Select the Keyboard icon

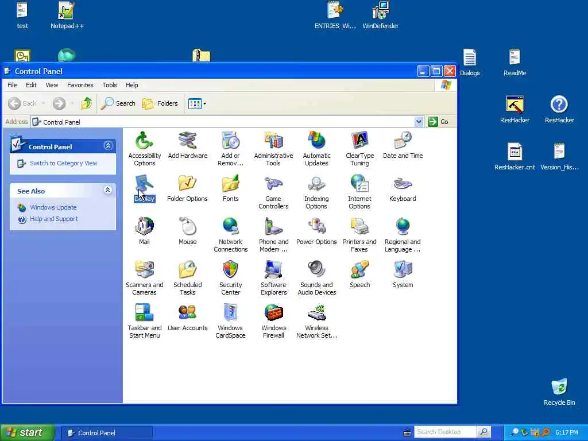click(403, 184)
